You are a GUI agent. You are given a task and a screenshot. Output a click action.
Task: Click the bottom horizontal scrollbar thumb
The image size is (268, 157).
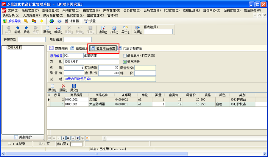pos(97,154)
